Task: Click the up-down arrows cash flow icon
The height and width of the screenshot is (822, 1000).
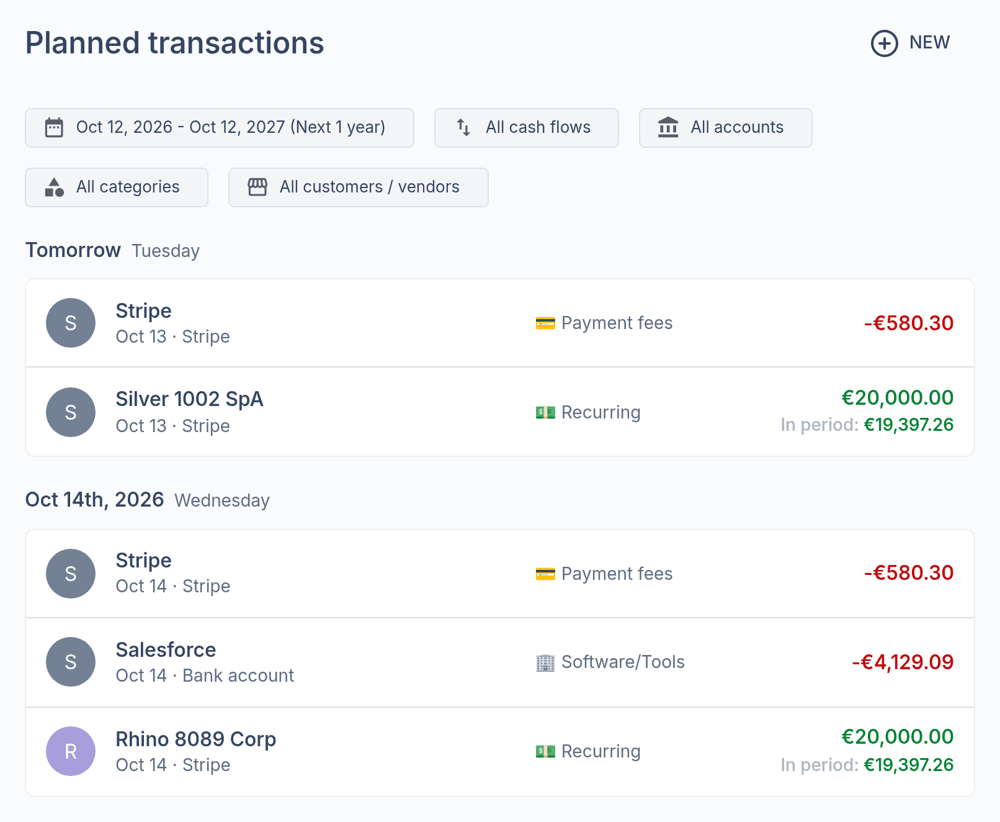Action: click(x=463, y=127)
